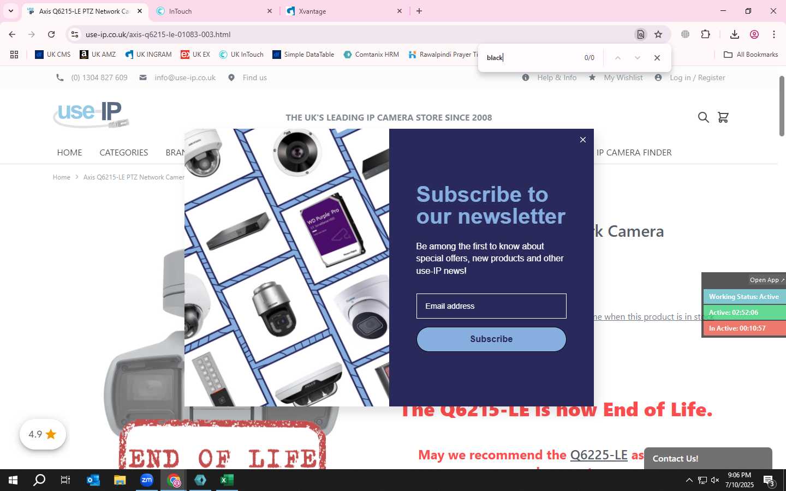Open Zoom from the taskbar
This screenshot has height=491, width=786.
pyautogui.click(x=146, y=480)
